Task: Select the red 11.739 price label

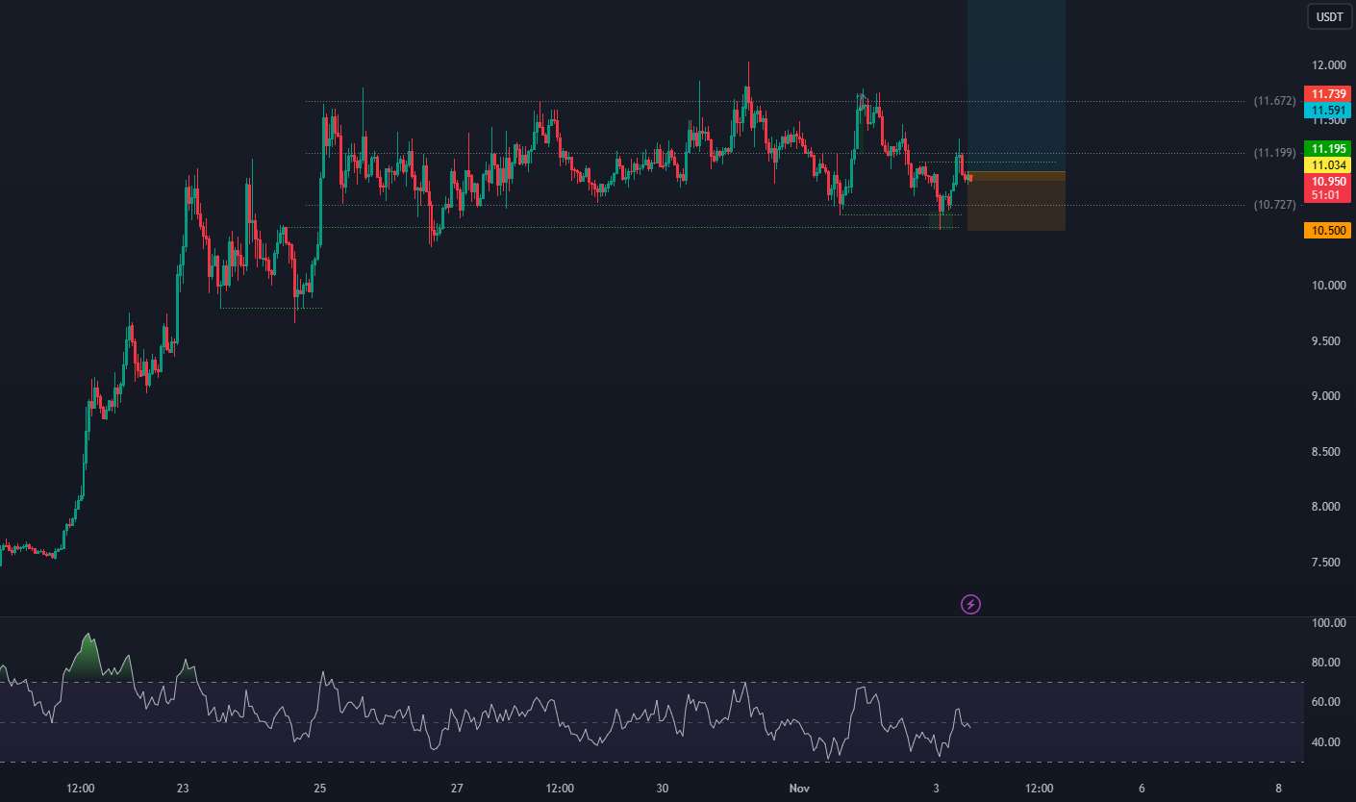Action: click(x=1327, y=94)
